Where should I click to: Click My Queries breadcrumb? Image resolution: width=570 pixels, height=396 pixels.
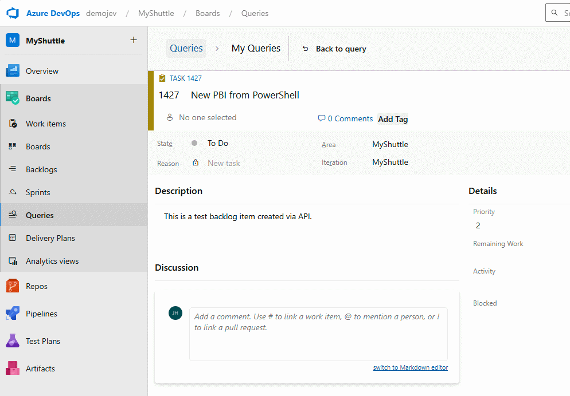coord(256,48)
